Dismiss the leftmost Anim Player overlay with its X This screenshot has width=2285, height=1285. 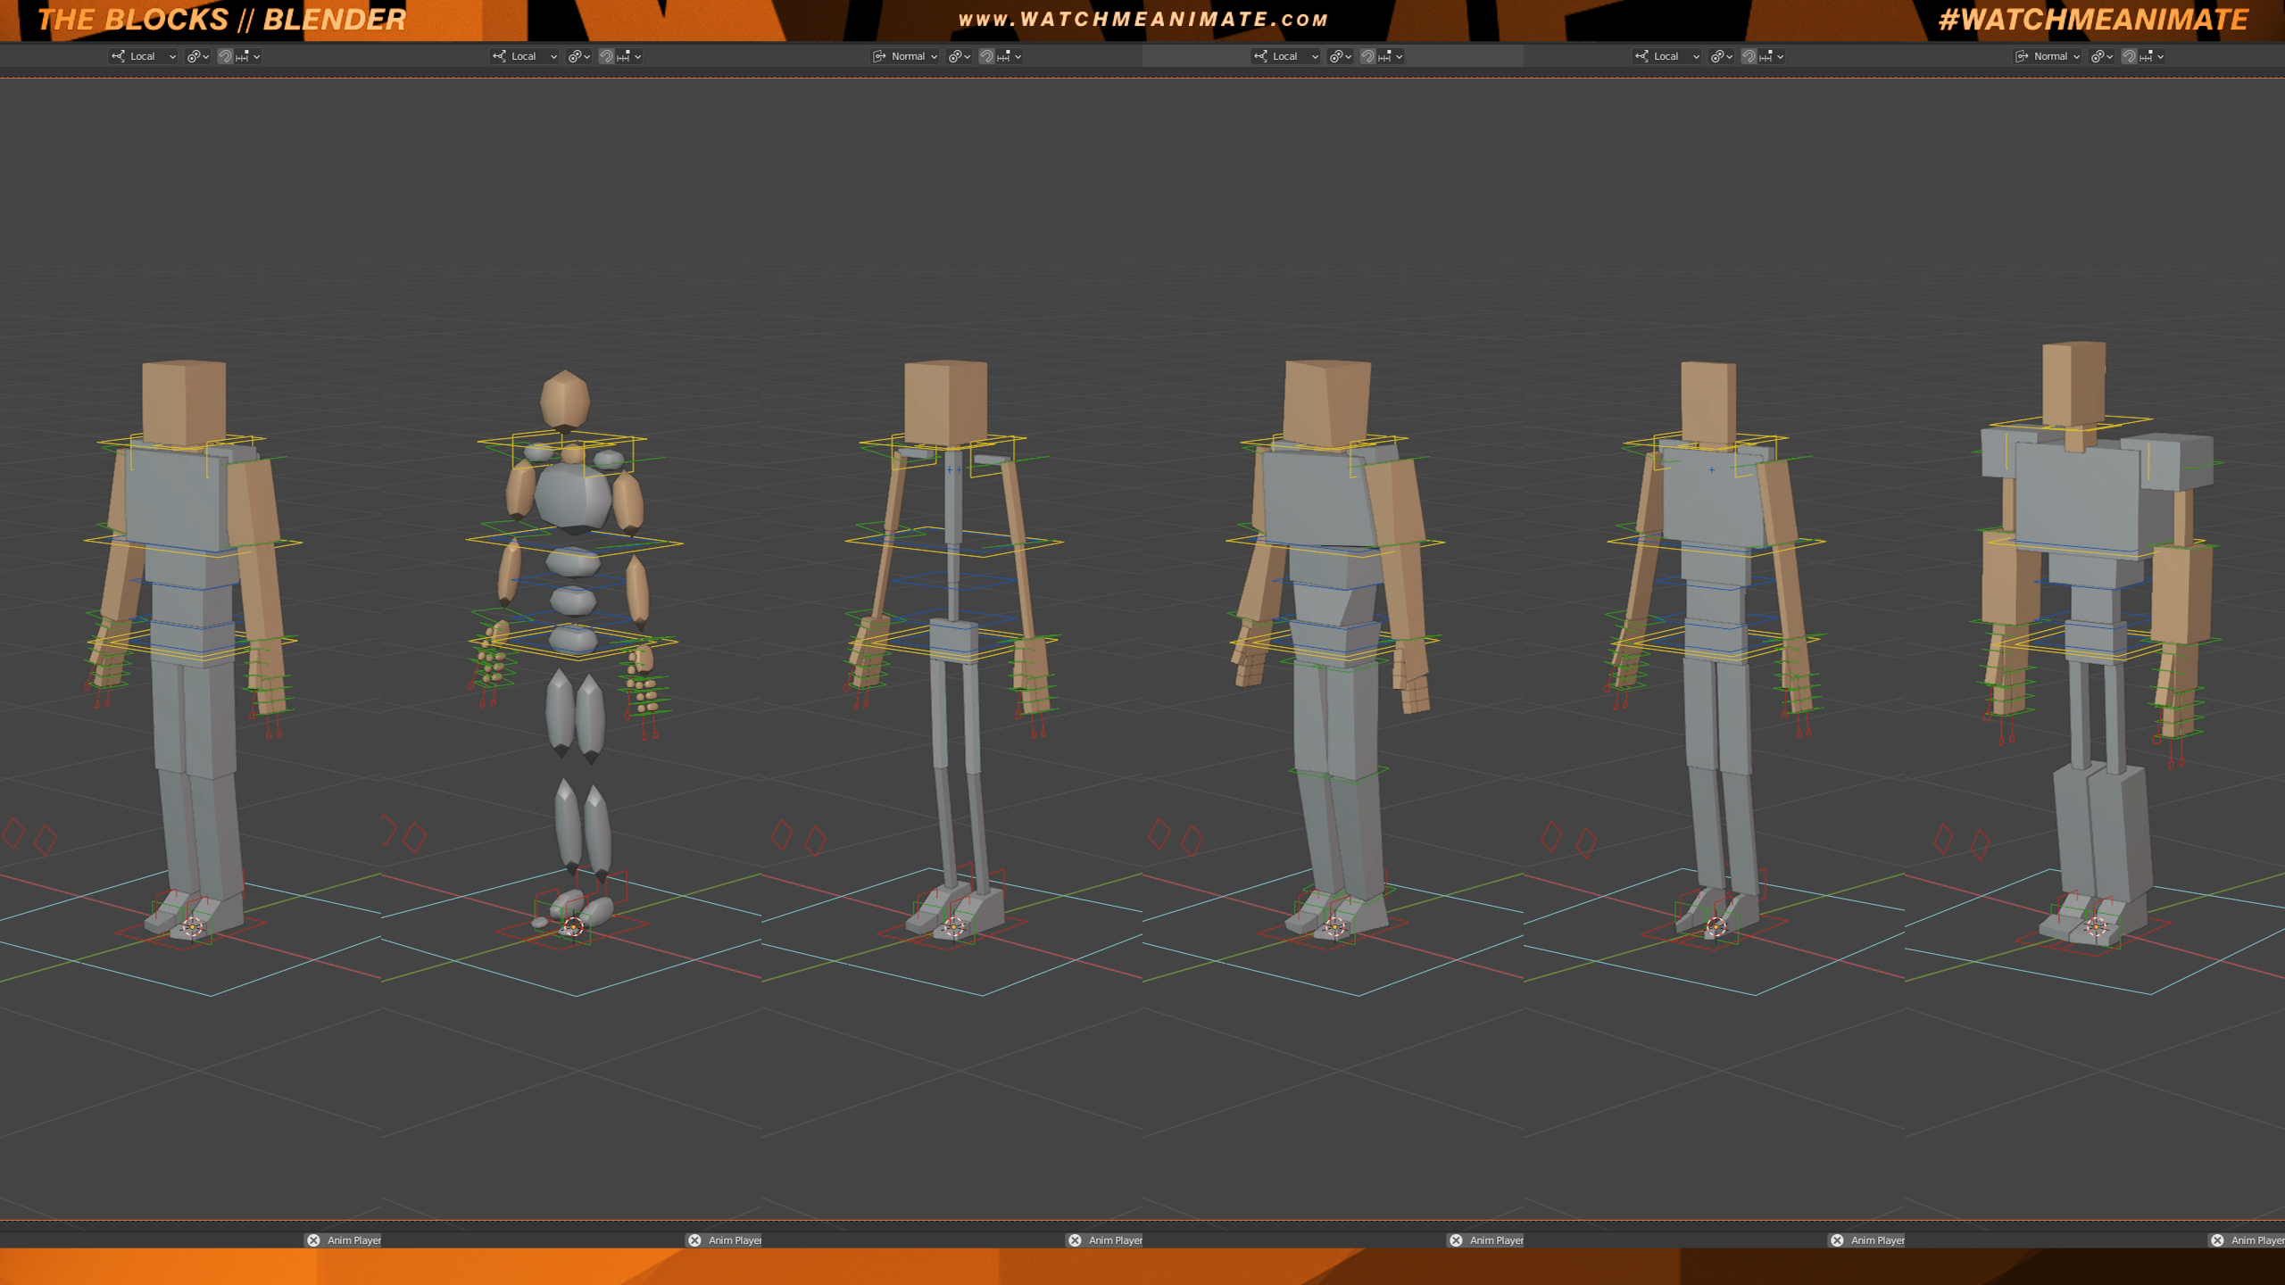(313, 1239)
